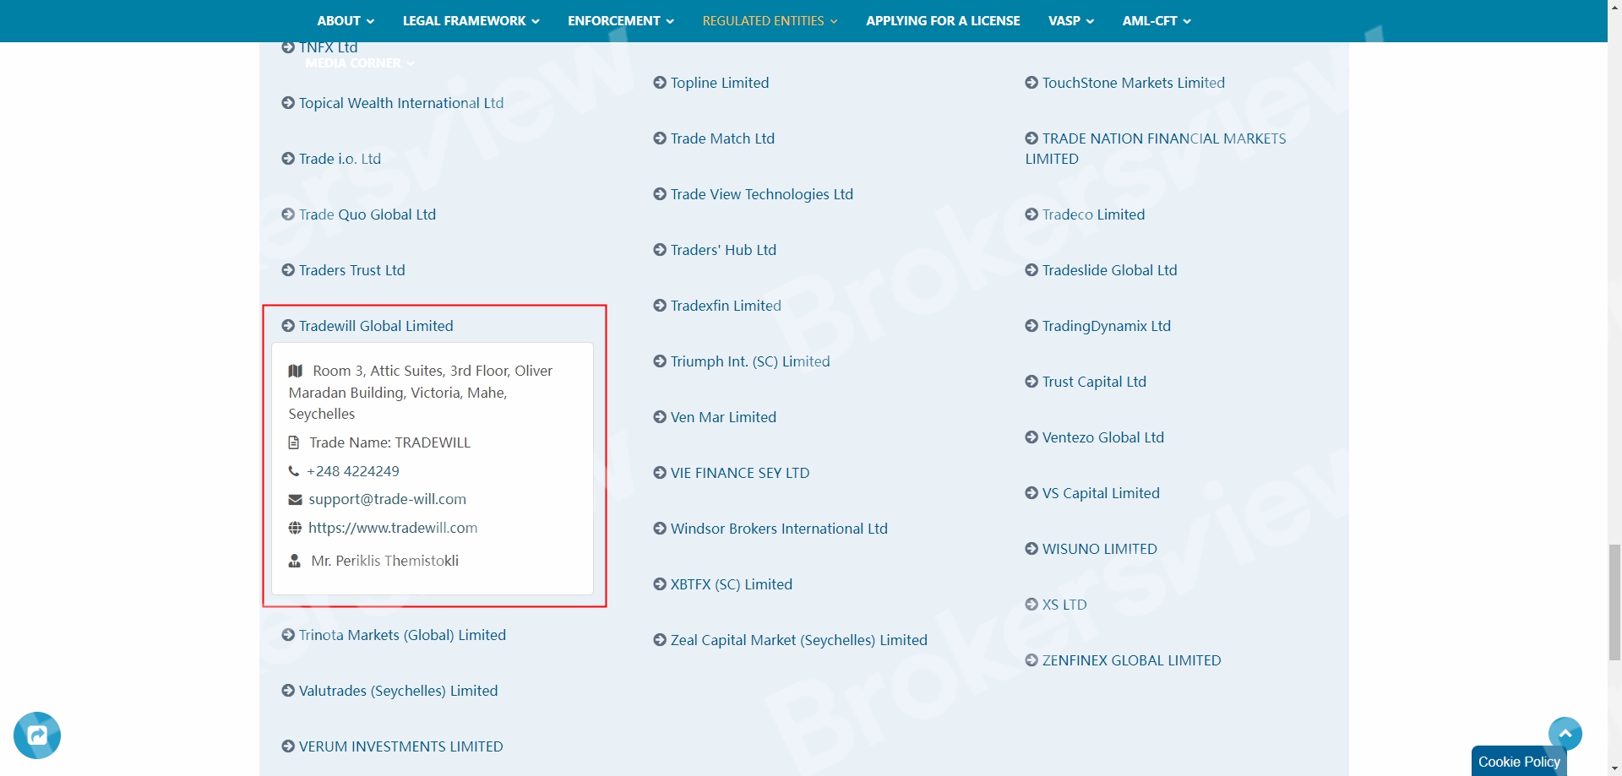Click the scroll-to-top arrow button
The height and width of the screenshot is (776, 1622).
[1565, 734]
